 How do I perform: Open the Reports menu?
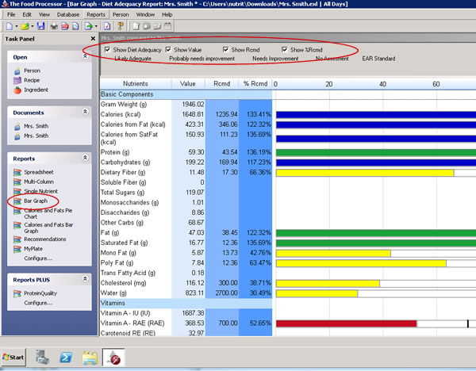(x=95, y=14)
